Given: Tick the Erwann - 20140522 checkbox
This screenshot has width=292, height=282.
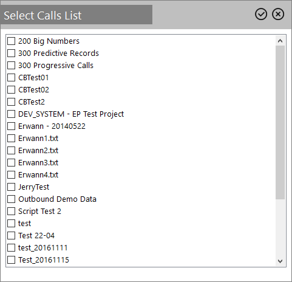Looking at the screenshot, I should click(11, 126).
